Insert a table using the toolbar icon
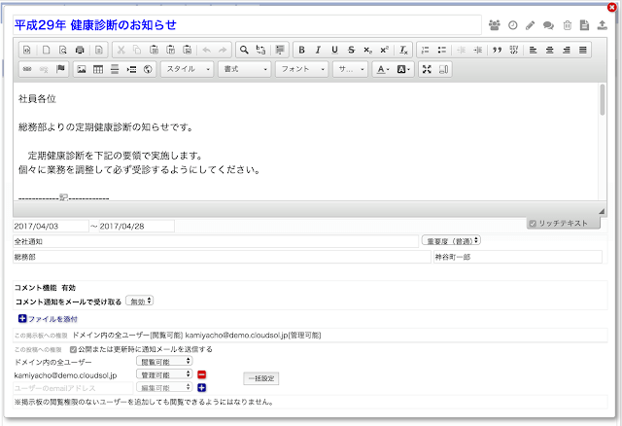Viewport: 622px width, 426px height. [98, 69]
